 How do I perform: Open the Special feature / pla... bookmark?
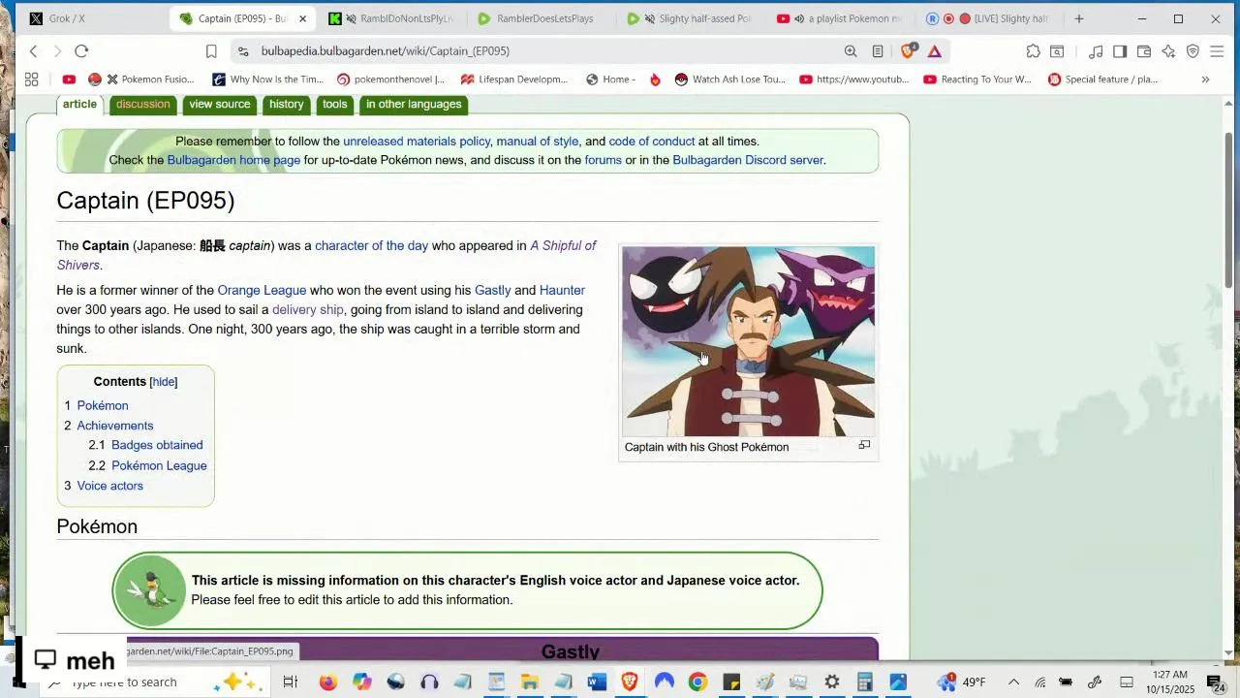1102,79
